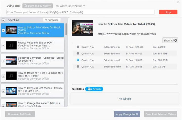This screenshot has height=120, width=182.
Task: Uncheck VideoProc Converter Complete Tutorial item
Action: click(3, 61)
